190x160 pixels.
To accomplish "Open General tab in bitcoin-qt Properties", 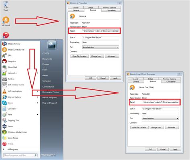I will pos(76,10).
